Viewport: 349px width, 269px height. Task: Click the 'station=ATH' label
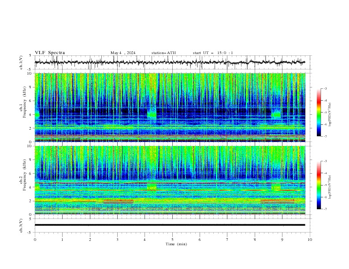tap(163, 53)
